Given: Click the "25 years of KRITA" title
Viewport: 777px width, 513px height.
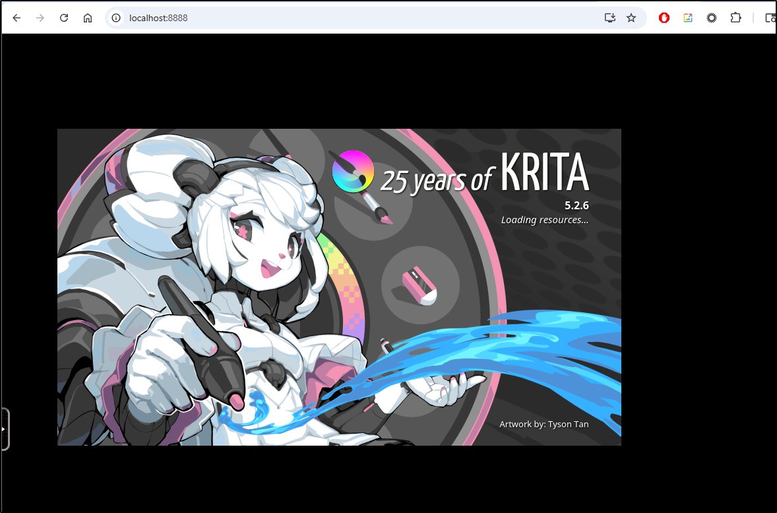Looking at the screenshot, I should [485, 173].
